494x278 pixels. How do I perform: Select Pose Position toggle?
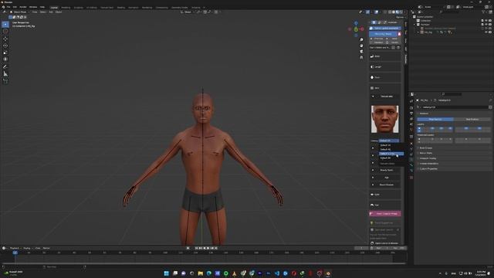tap(435, 119)
